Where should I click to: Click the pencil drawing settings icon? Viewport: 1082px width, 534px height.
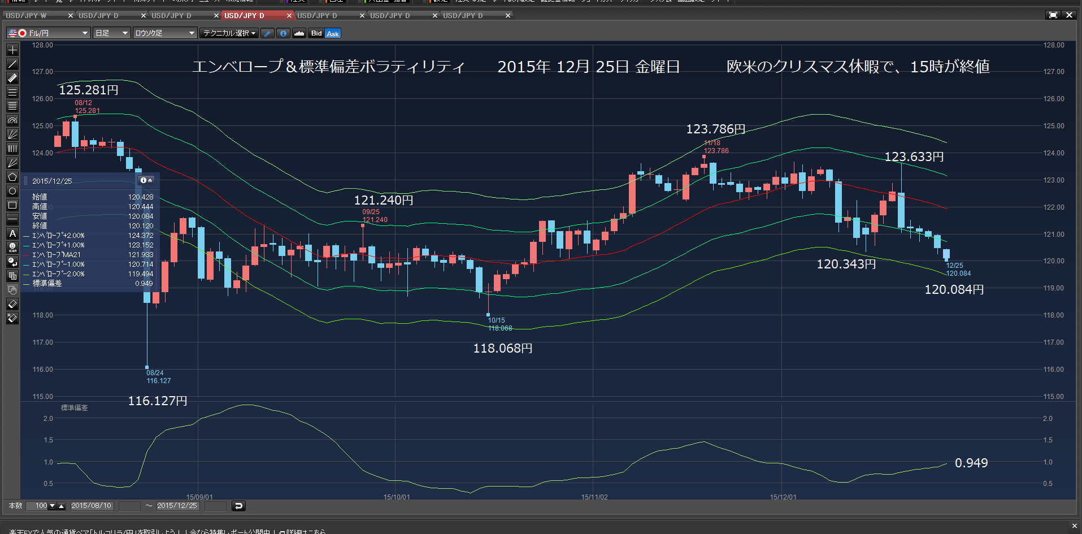(x=268, y=33)
